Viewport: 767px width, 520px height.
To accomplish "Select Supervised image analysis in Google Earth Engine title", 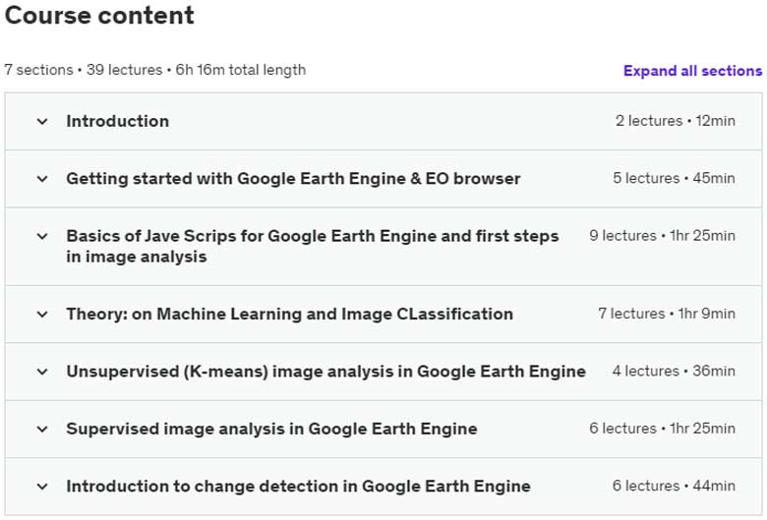I will tap(272, 429).
